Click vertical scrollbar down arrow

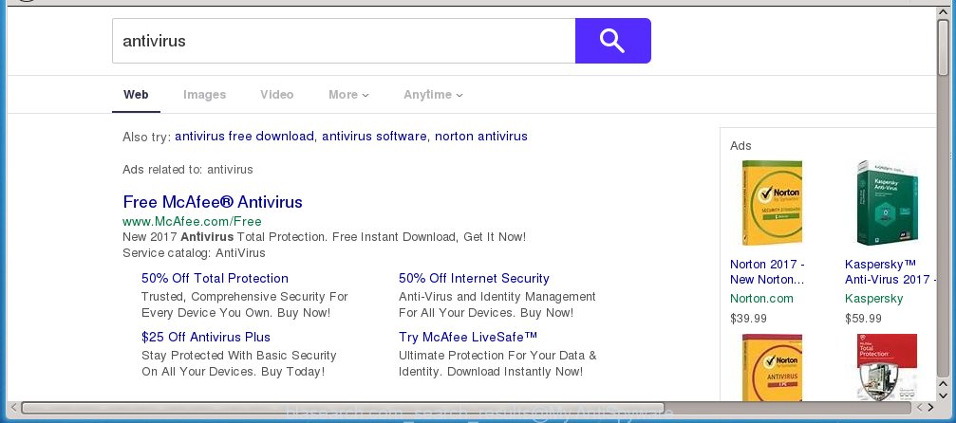(x=944, y=395)
